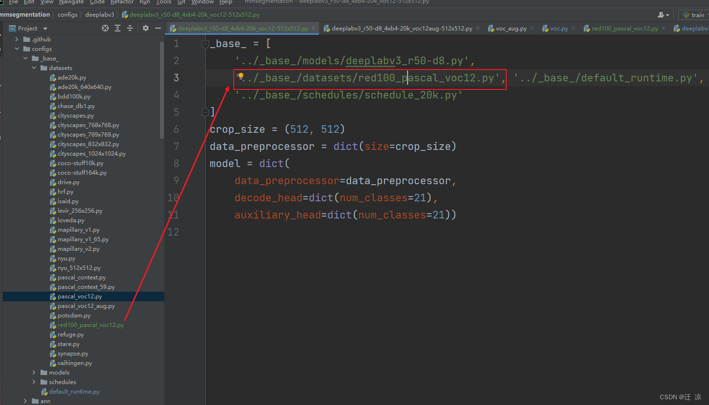
Task: Open the Tools menu
Action: pos(164,2)
